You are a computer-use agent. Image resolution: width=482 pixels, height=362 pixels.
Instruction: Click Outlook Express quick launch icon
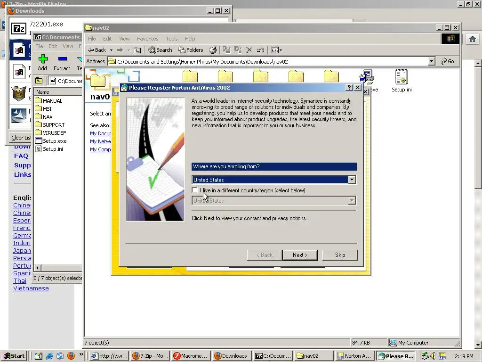point(60,356)
